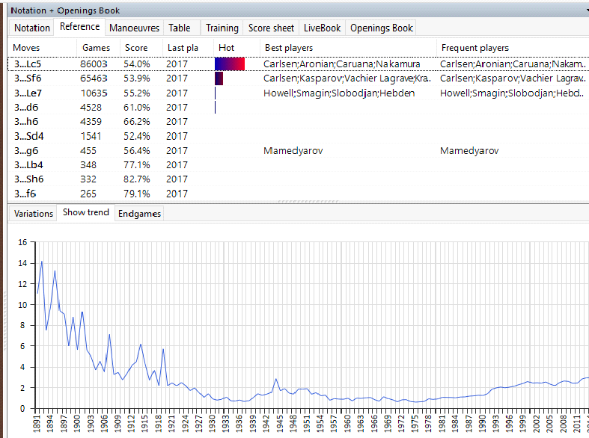589x438 pixels.
Task: Sort by Games column header
Action: click(x=95, y=48)
